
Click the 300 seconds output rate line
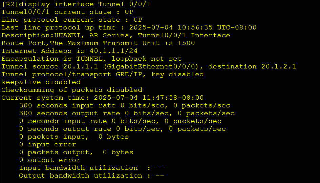coord(127,113)
